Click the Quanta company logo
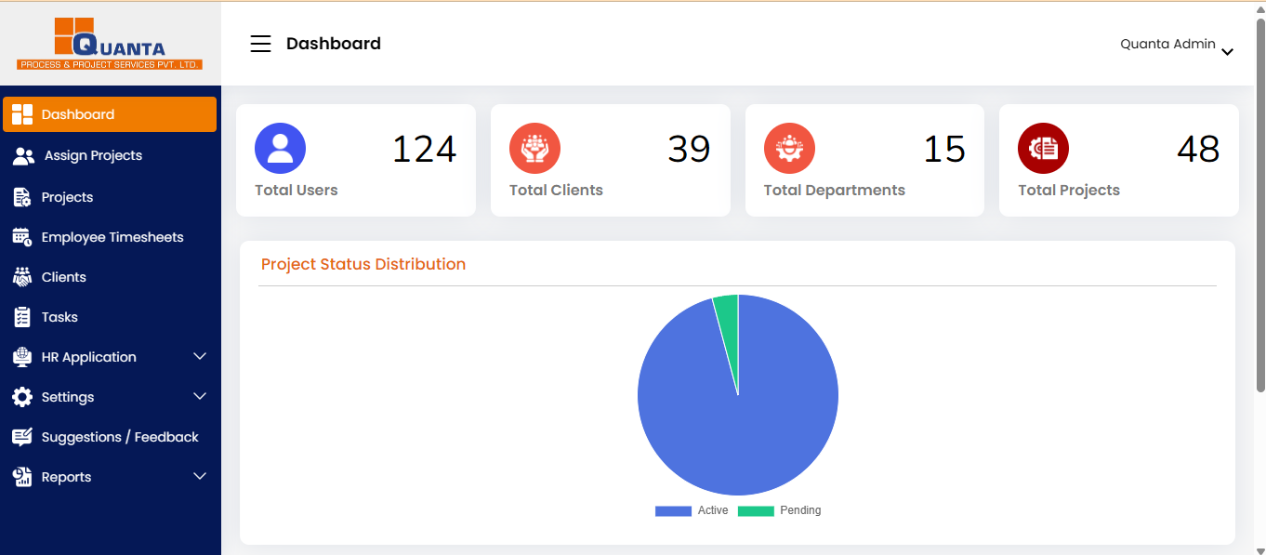1266x555 pixels. tap(110, 44)
